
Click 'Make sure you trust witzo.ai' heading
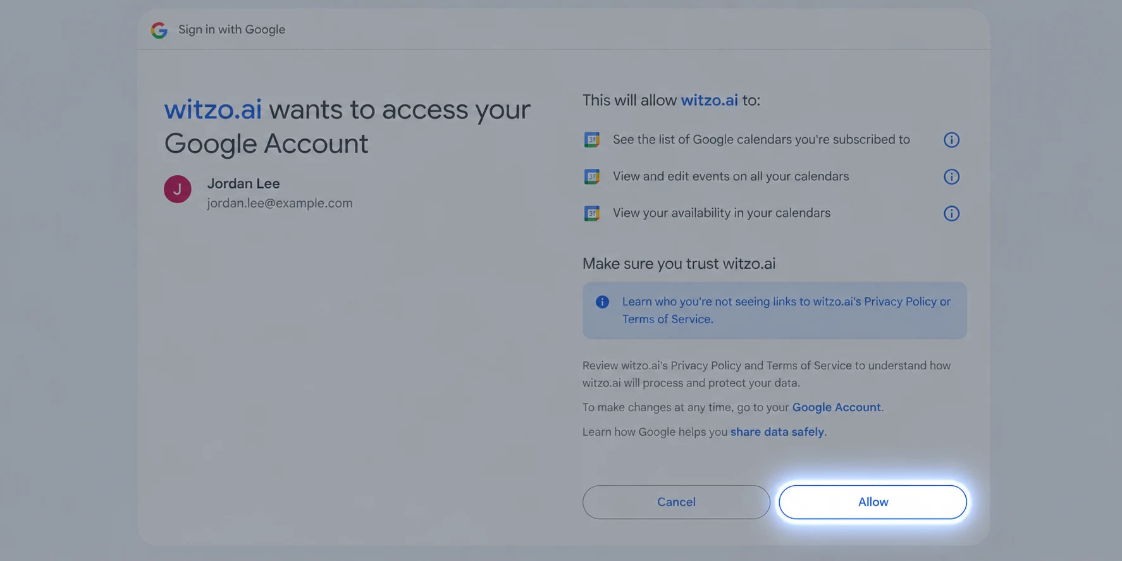pos(679,264)
